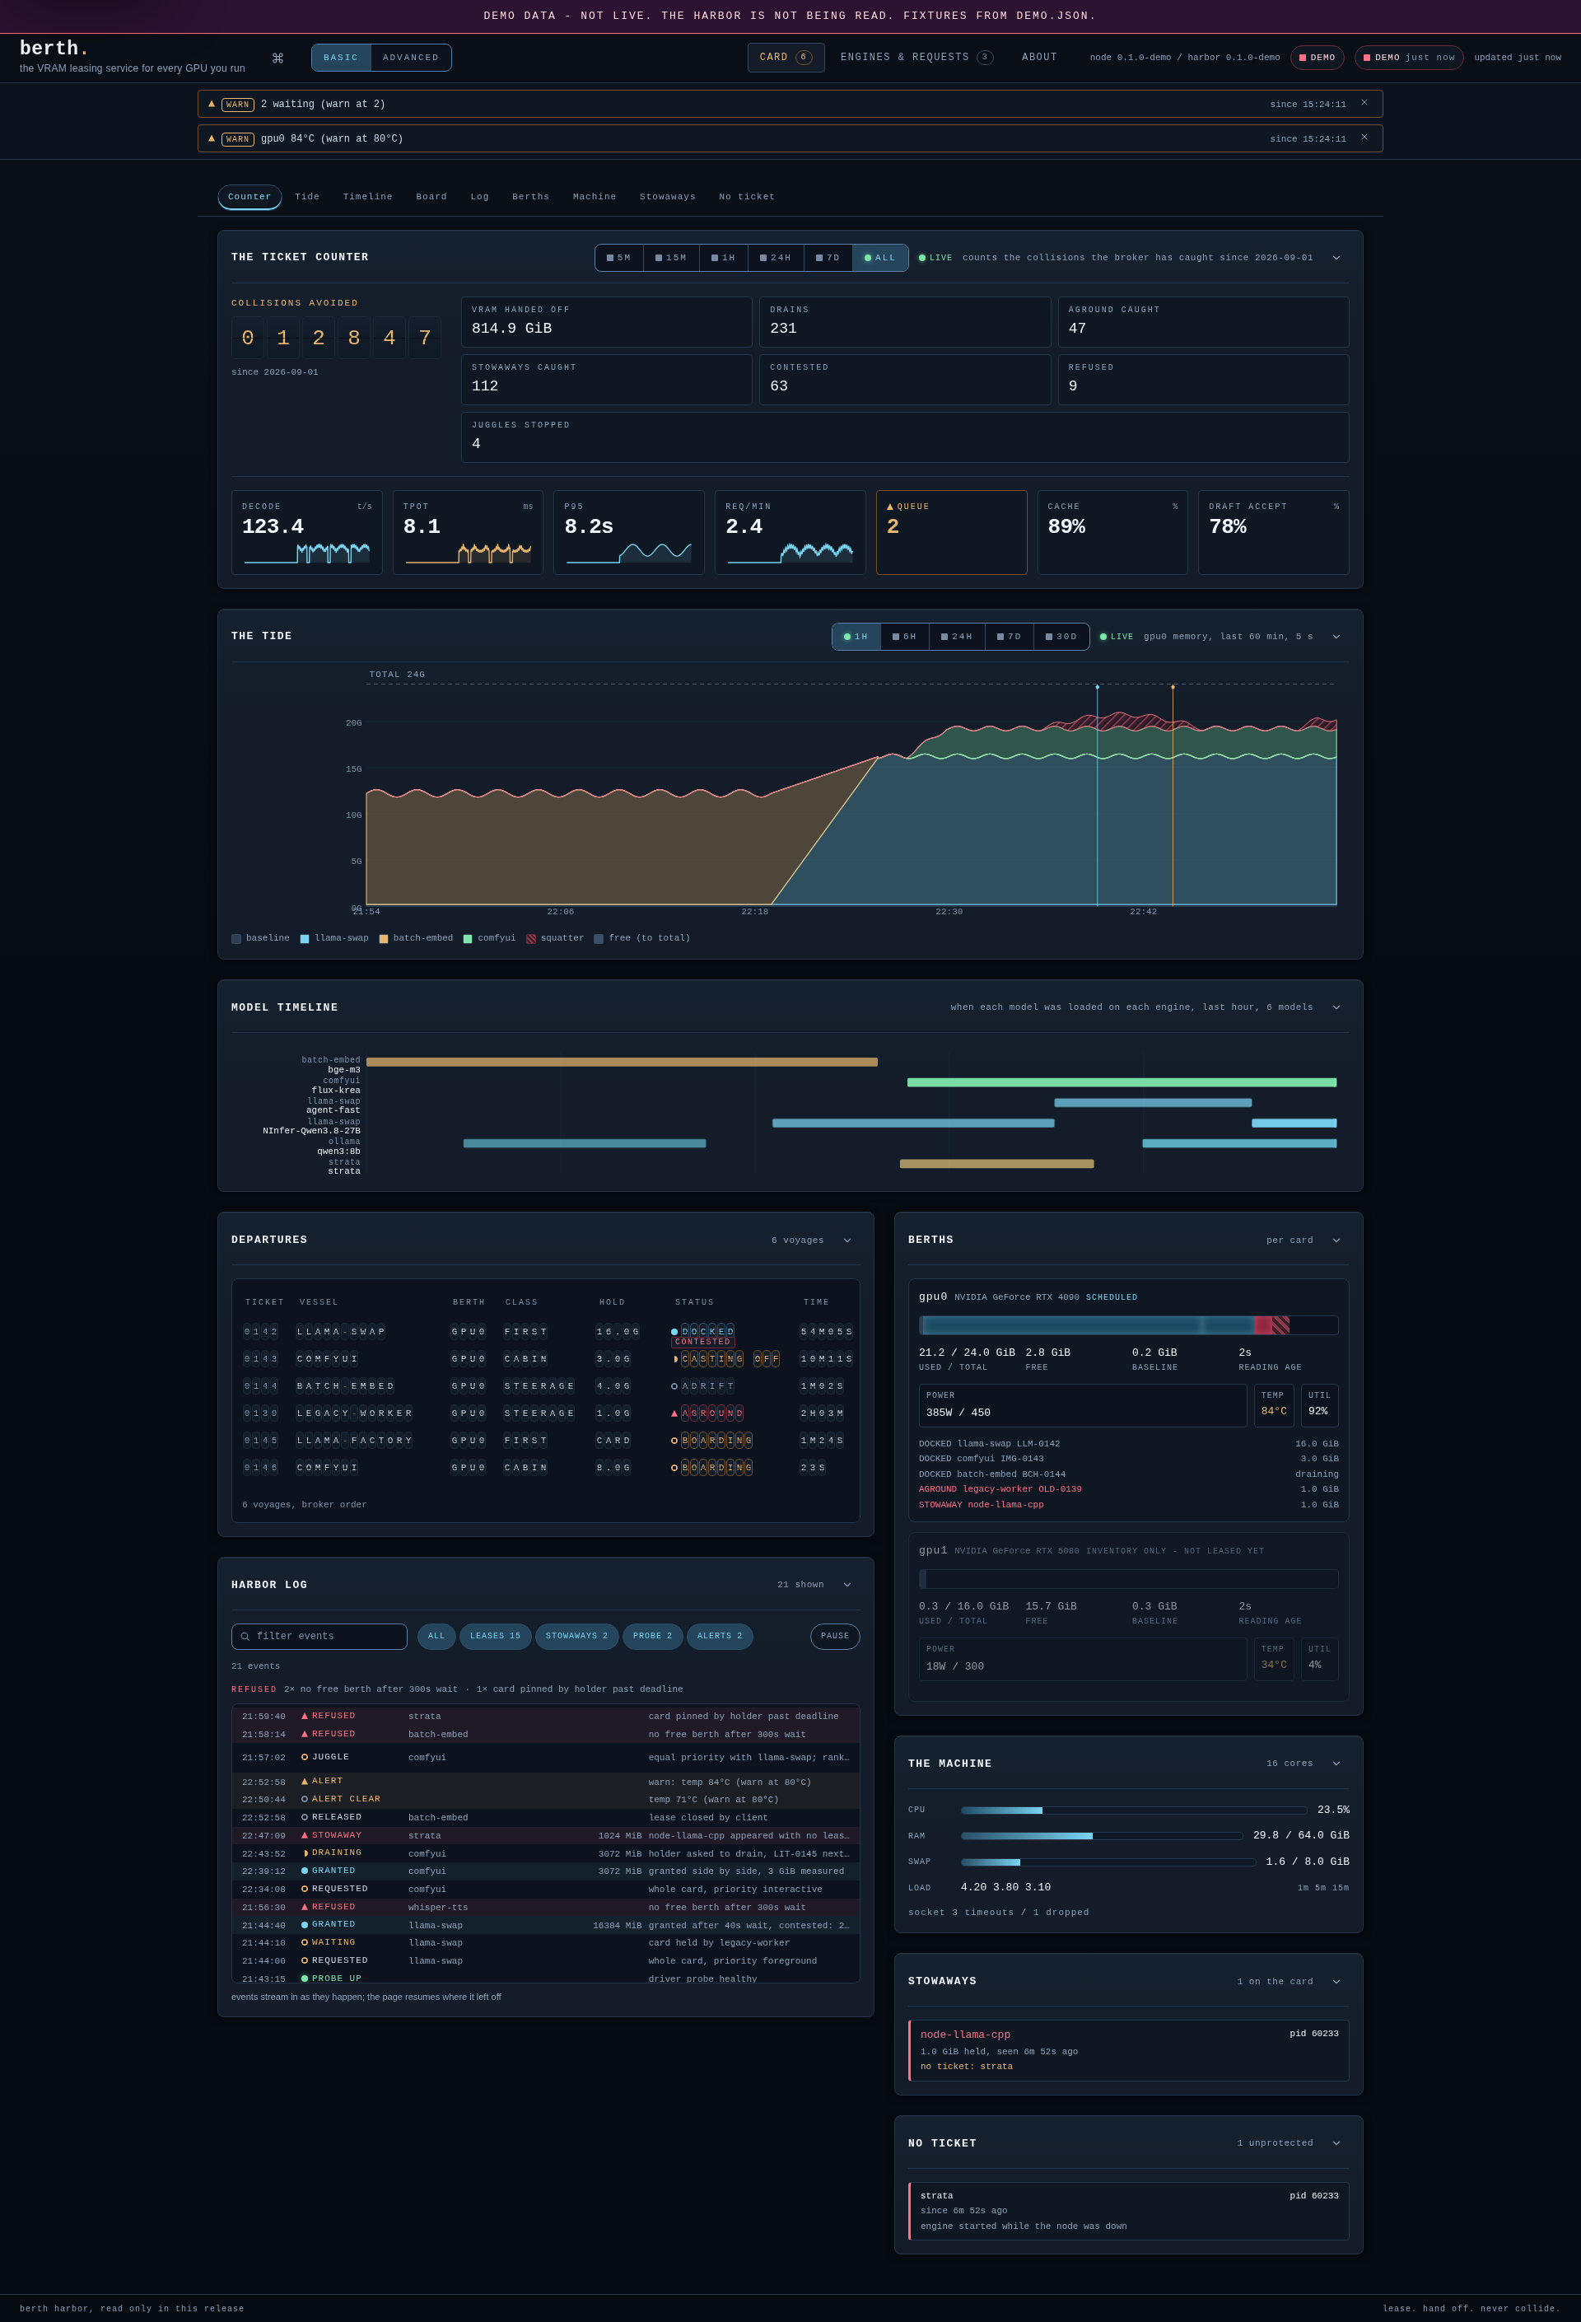Click DRAINING event icon at 22:43:52
Viewport: 1581px width, 2322px height.
tap(305, 1853)
